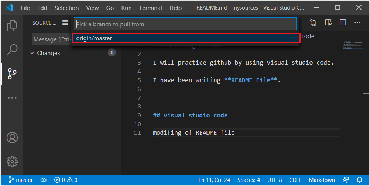
Task: Open the Edit menu
Action: [42, 8]
